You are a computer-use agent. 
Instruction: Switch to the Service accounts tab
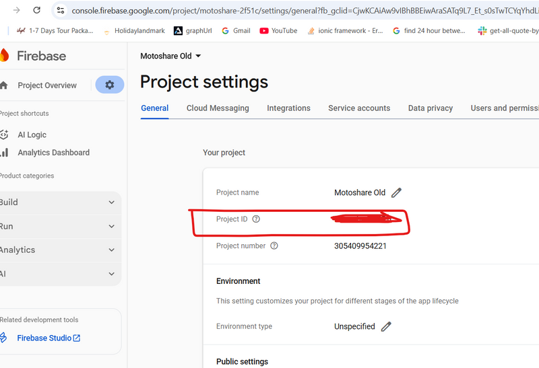pyautogui.click(x=359, y=108)
